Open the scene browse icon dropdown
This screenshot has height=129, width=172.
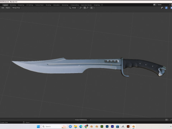pos(155,5)
